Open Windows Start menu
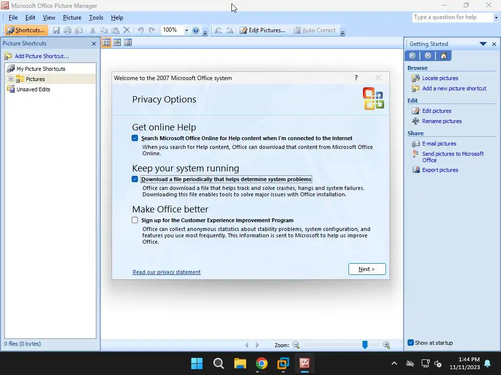Image resolution: width=501 pixels, height=375 pixels. [197, 363]
